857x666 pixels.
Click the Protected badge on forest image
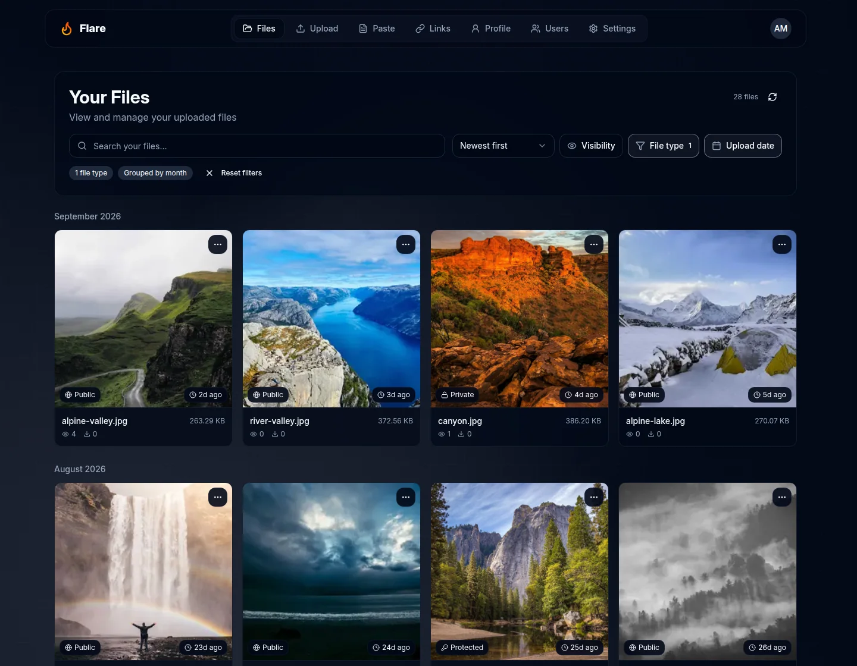point(462,648)
